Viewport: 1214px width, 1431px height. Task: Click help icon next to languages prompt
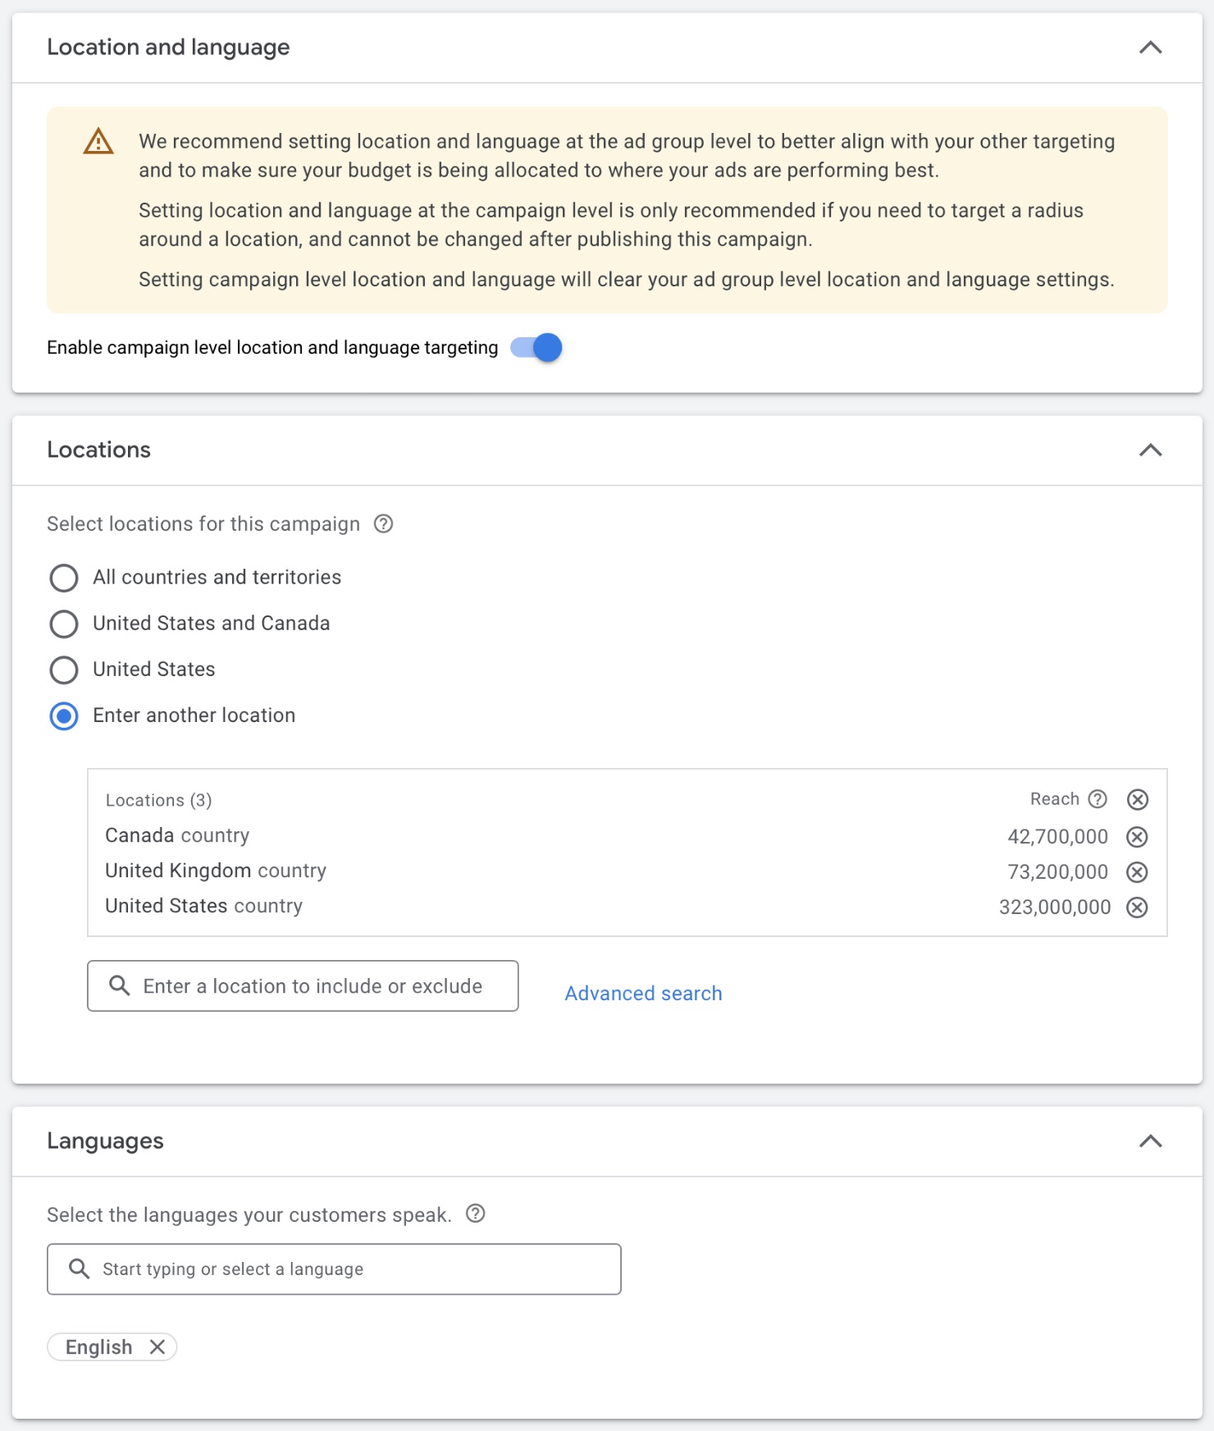475,1214
